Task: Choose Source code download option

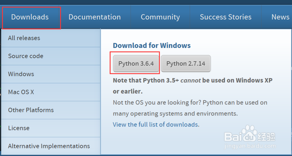Action: (x=51, y=56)
